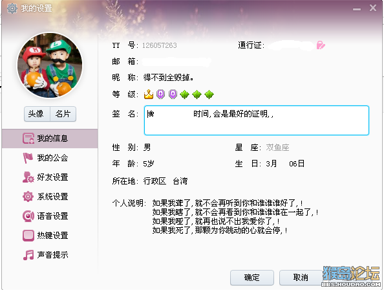Open the birthday month dropdown 3月

tap(272, 164)
